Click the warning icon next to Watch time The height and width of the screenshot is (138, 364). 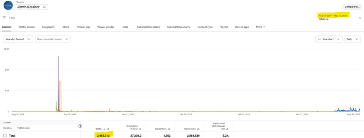(x=140, y=129)
